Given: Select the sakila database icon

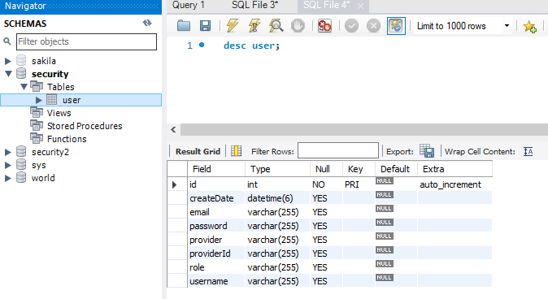Looking at the screenshot, I should point(21,60).
